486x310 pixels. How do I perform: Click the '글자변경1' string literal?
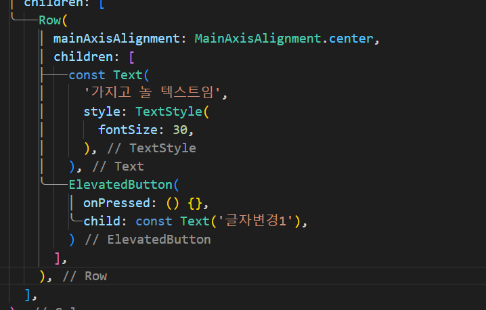click(x=255, y=221)
